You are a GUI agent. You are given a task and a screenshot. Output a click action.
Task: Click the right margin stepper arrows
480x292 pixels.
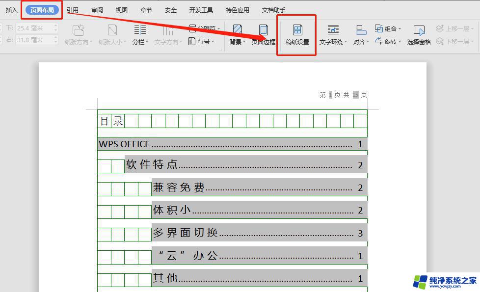55,40
